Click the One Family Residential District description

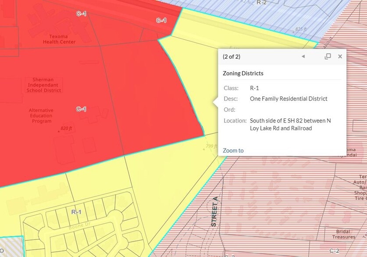click(289, 99)
